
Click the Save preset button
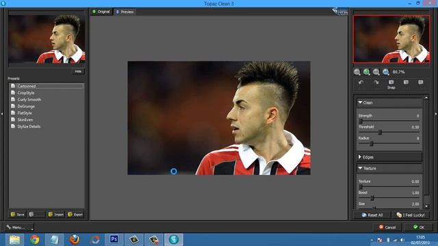(x=18, y=214)
